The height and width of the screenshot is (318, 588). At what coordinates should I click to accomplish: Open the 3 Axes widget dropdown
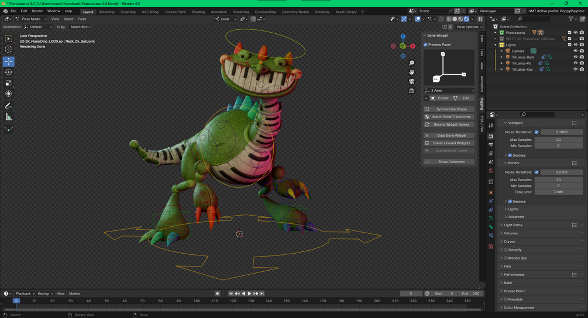pyautogui.click(x=449, y=91)
